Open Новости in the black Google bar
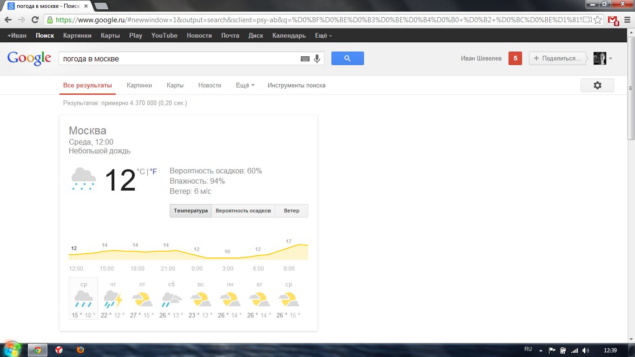This screenshot has width=635, height=357. tap(199, 36)
